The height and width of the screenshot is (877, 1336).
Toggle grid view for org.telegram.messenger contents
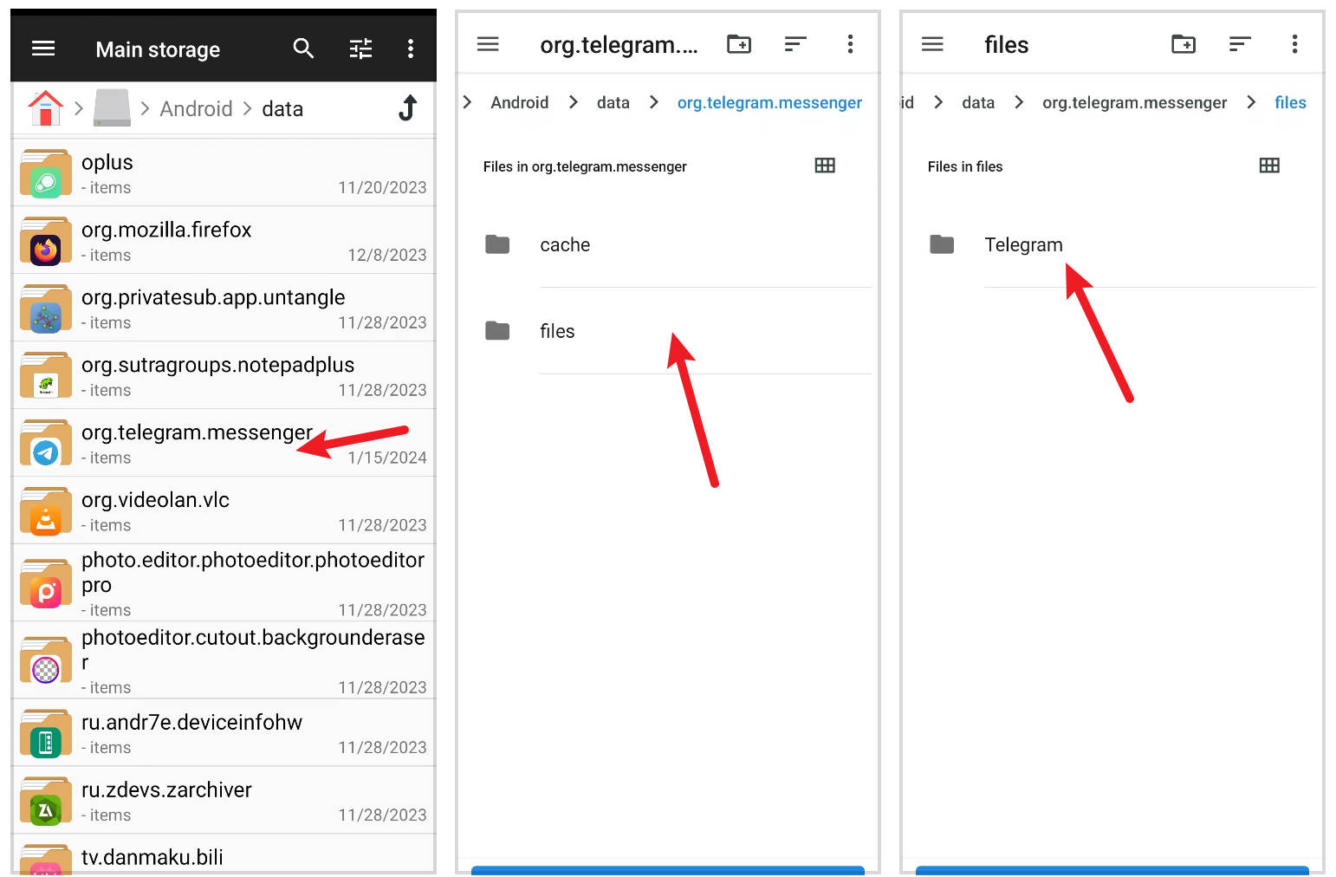pos(825,166)
